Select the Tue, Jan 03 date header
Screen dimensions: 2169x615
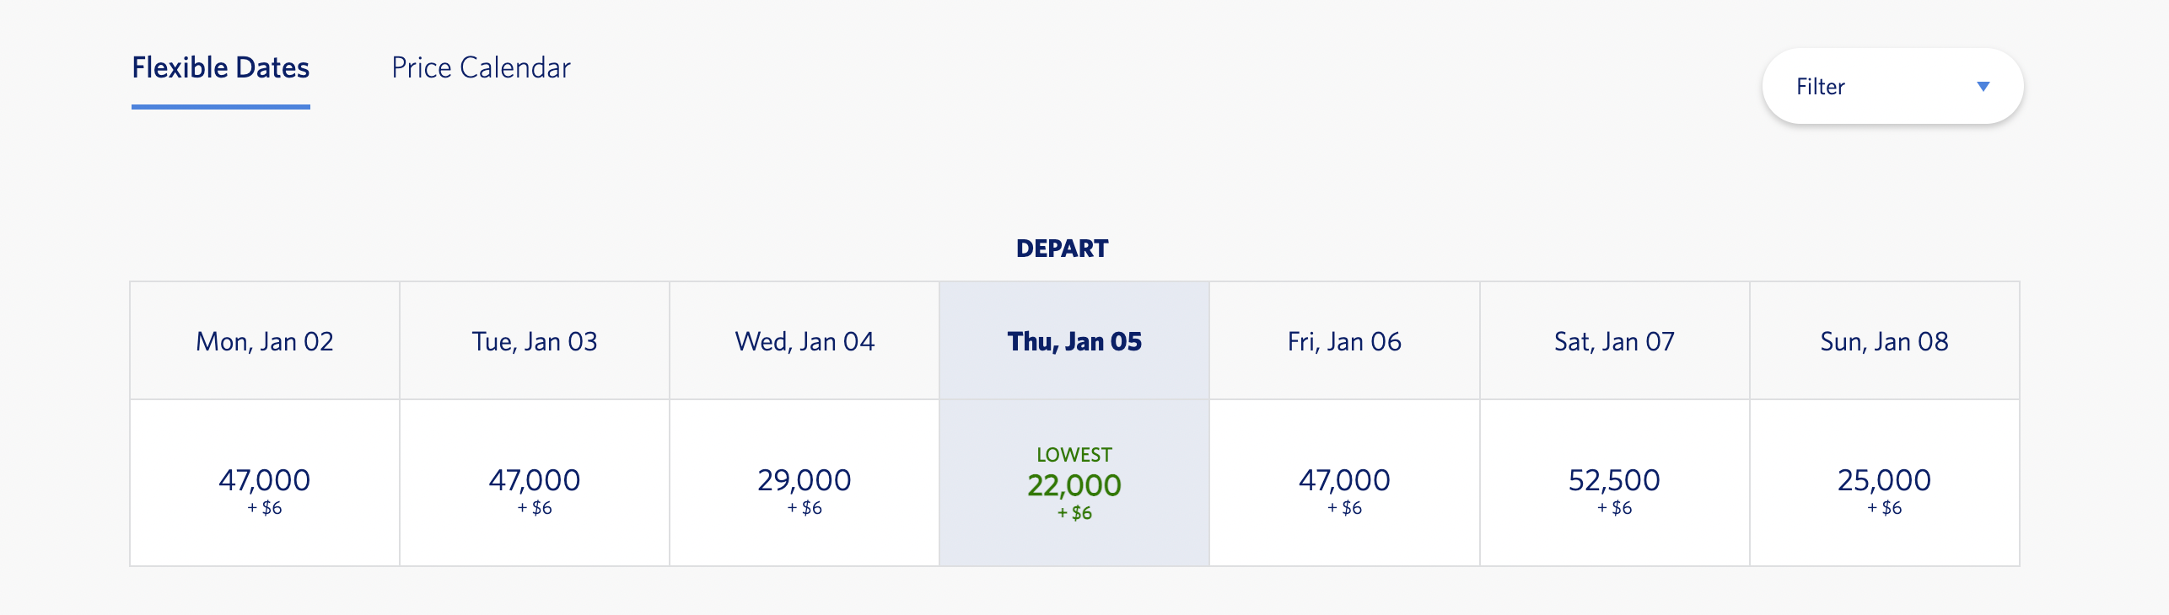(x=535, y=341)
